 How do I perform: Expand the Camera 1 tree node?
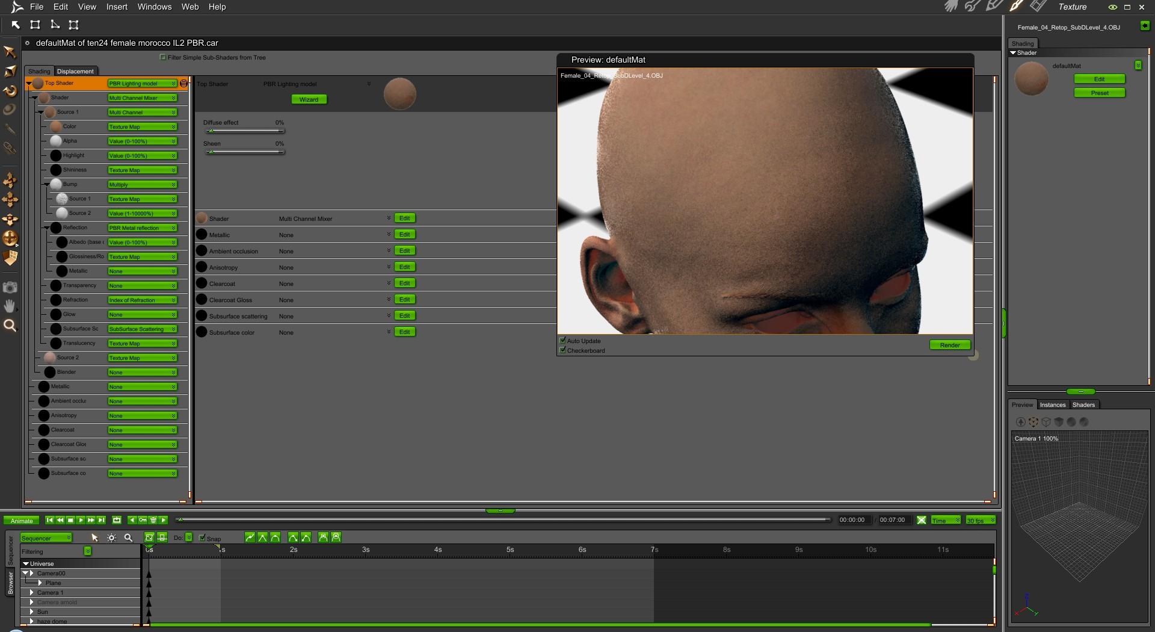pyautogui.click(x=32, y=593)
